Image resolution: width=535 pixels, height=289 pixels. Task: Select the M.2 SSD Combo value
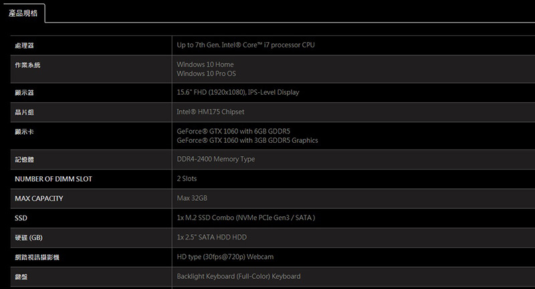pos(246,218)
